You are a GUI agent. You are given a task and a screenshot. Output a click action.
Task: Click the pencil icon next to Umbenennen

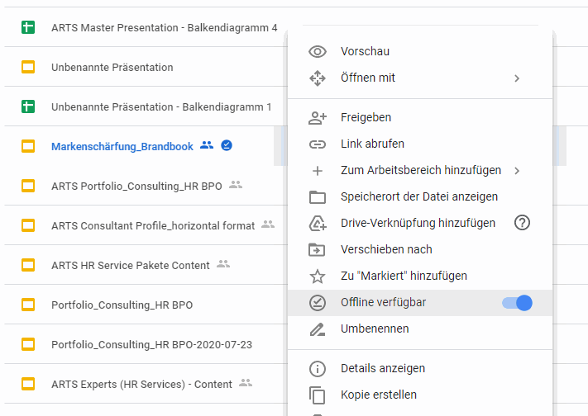coord(318,329)
